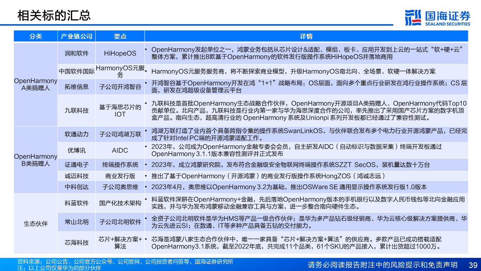The height and width of the screenshot is (271, 481).
Task: Click the detail text starting 九联科技是首批OpenHarmony生态
Action: 309,110
